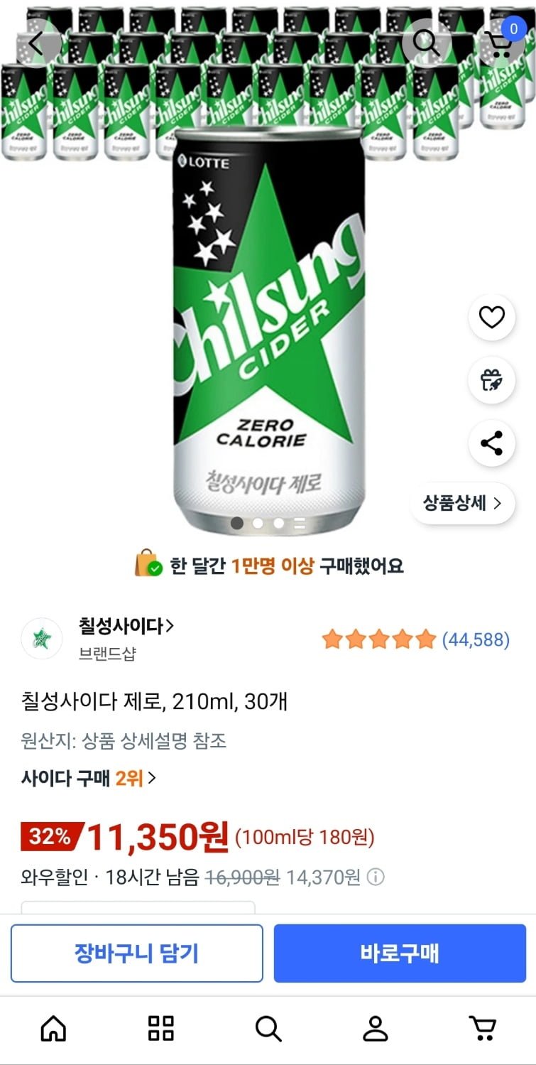Open 상품상세 product details

coord(462,504)
